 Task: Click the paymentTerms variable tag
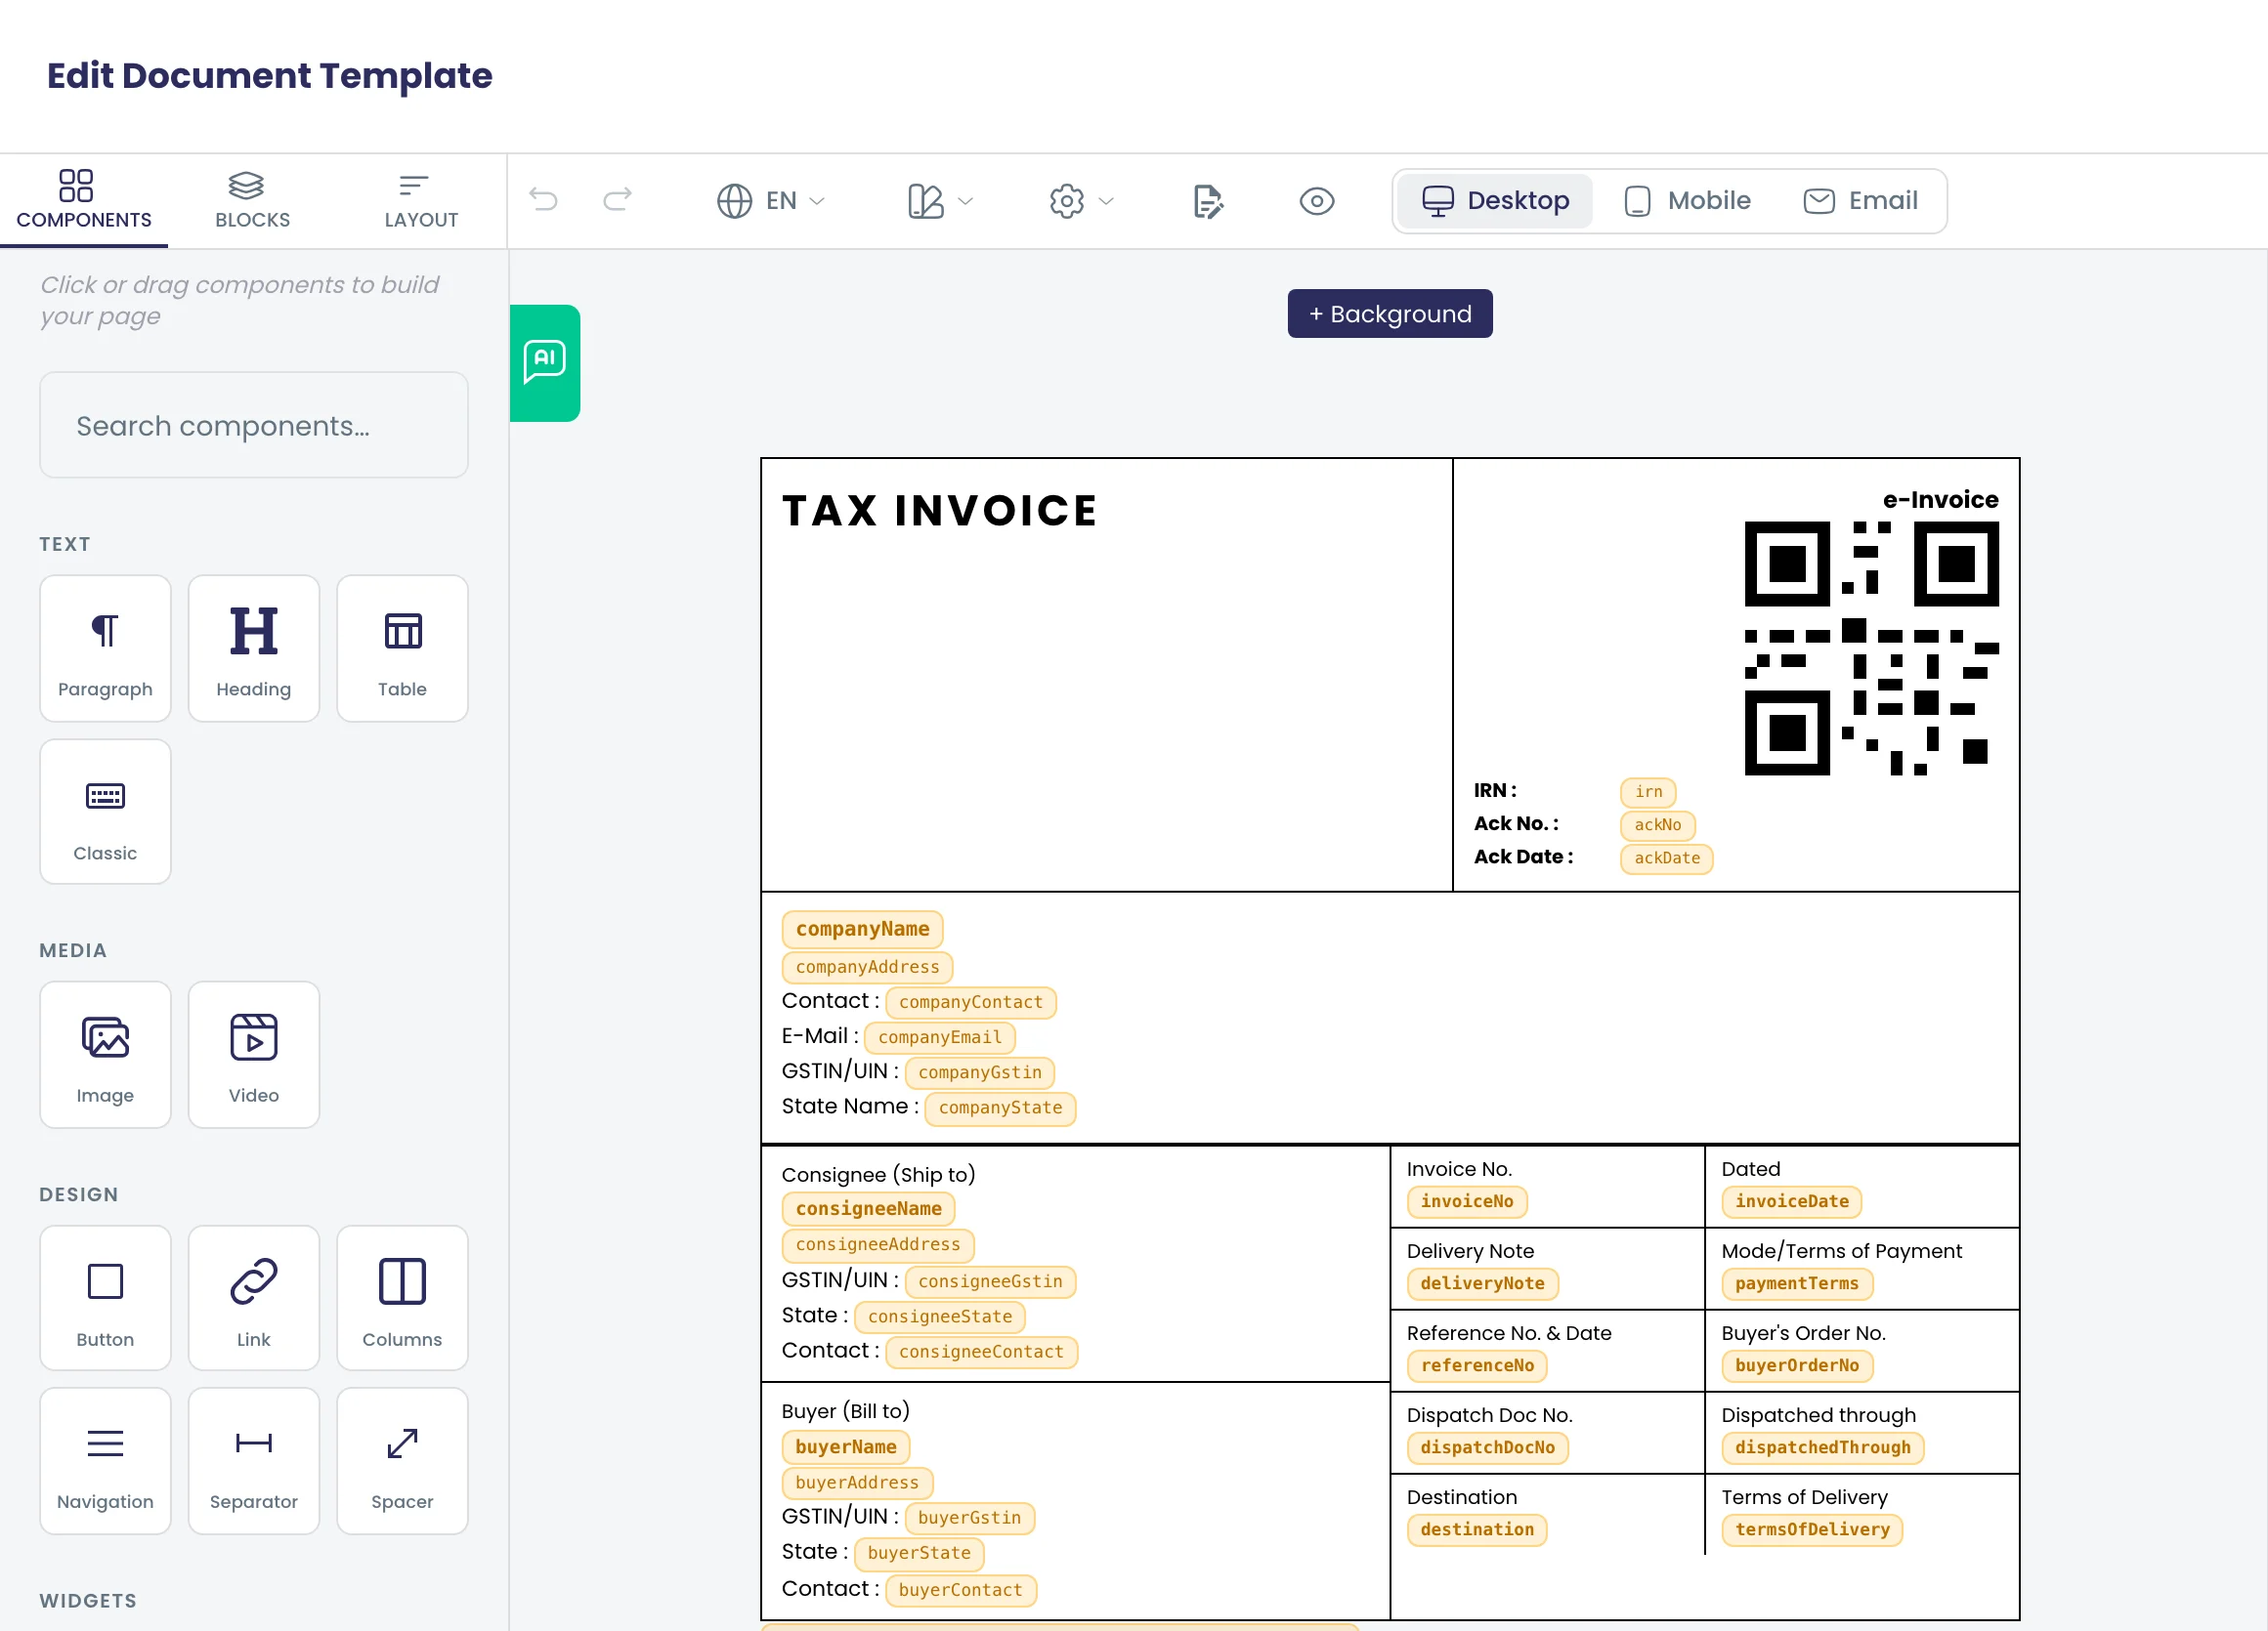1797,1283
